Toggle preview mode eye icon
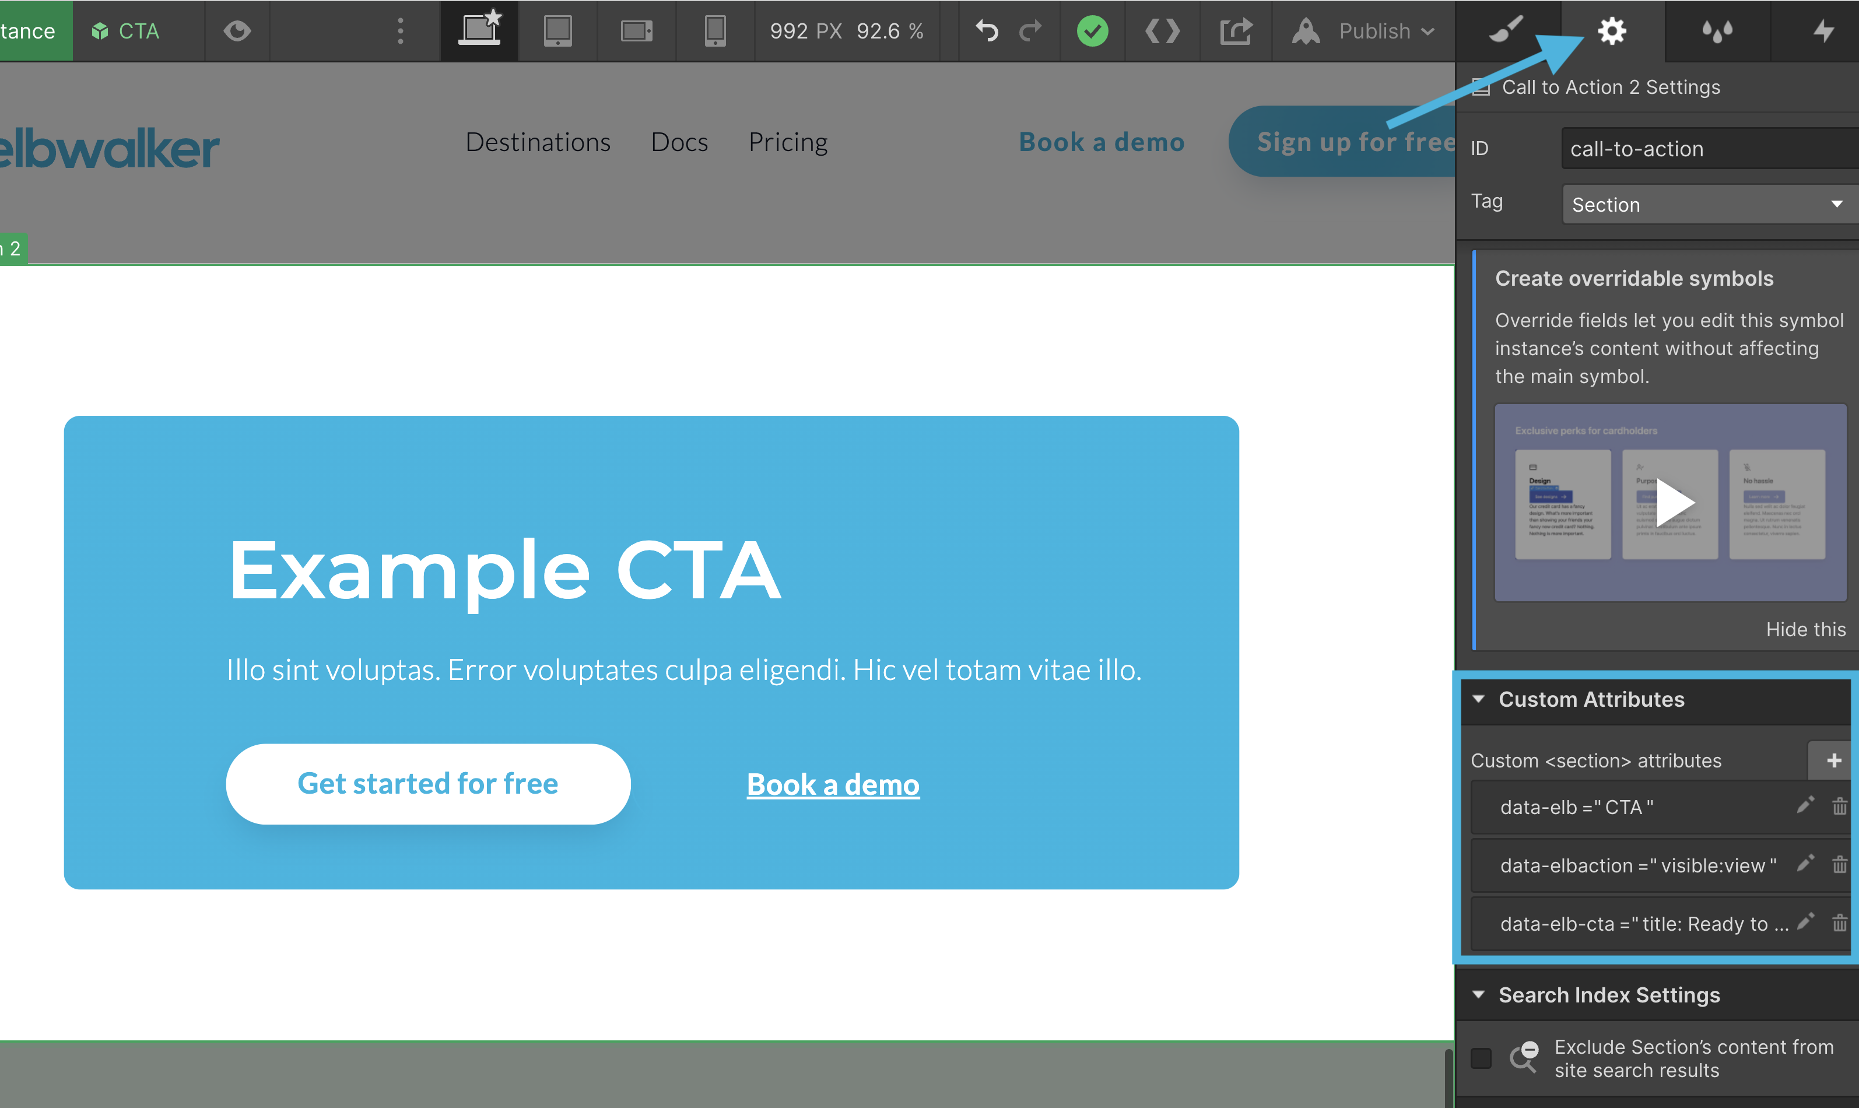This screenshot has height=1108, width=1859. point(237,31)
